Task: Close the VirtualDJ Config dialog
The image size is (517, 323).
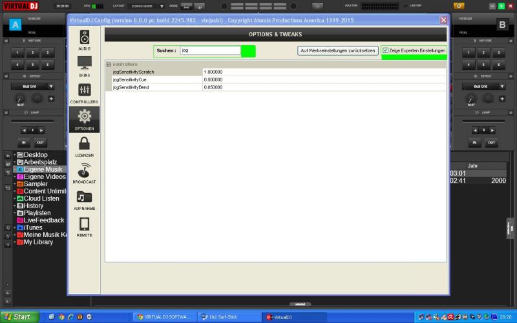Action: tap(443, 20)
